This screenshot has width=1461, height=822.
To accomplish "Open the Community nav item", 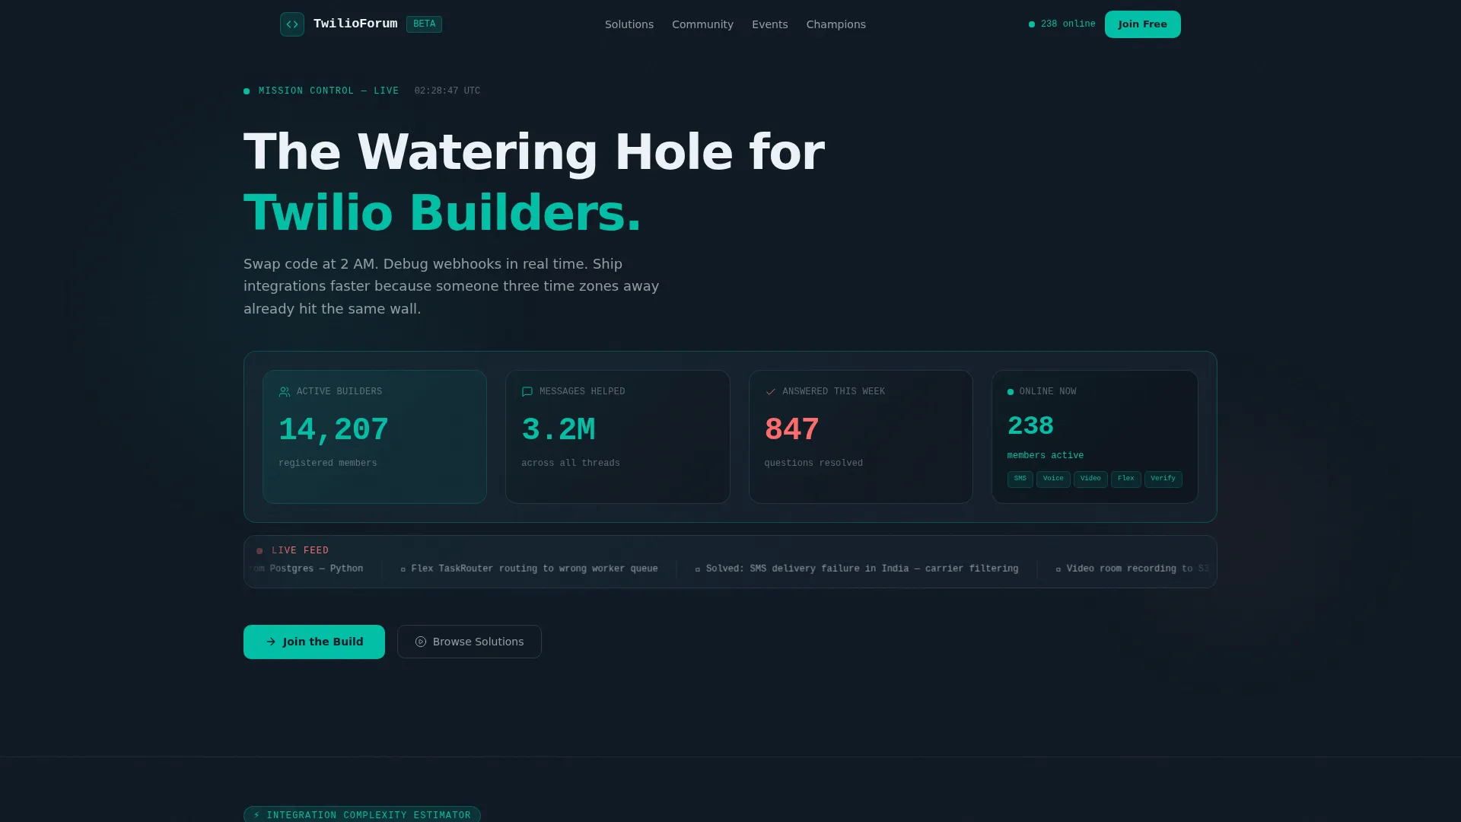I will [x=702, y=24].
